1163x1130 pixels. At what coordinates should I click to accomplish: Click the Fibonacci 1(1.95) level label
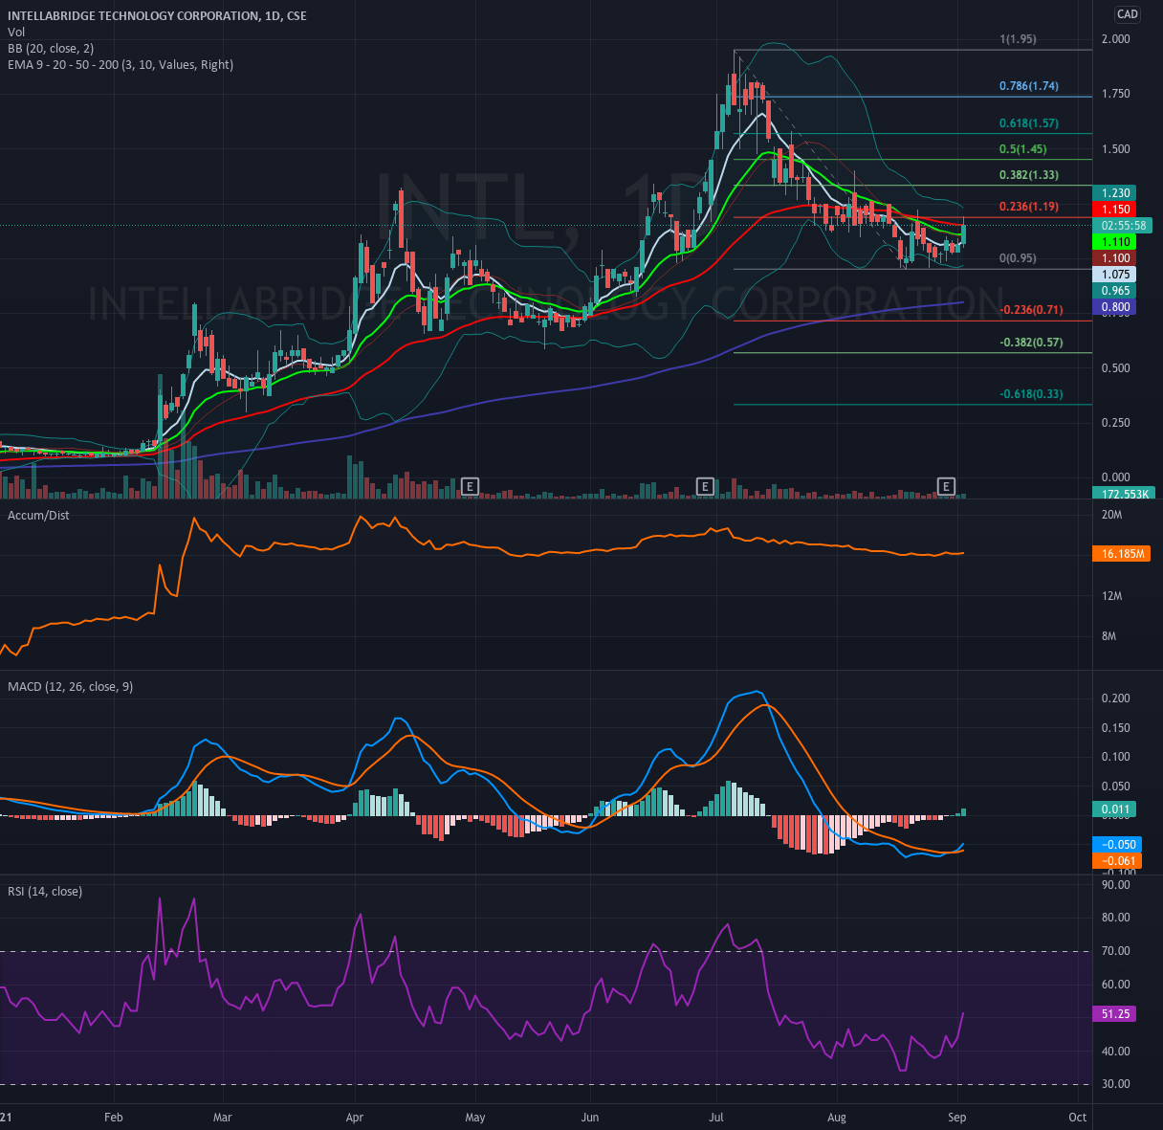coord(1018,39)
